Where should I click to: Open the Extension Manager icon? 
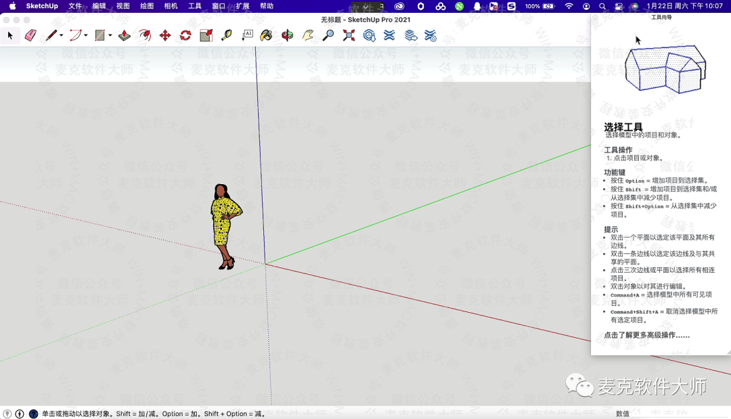[430, 35]
